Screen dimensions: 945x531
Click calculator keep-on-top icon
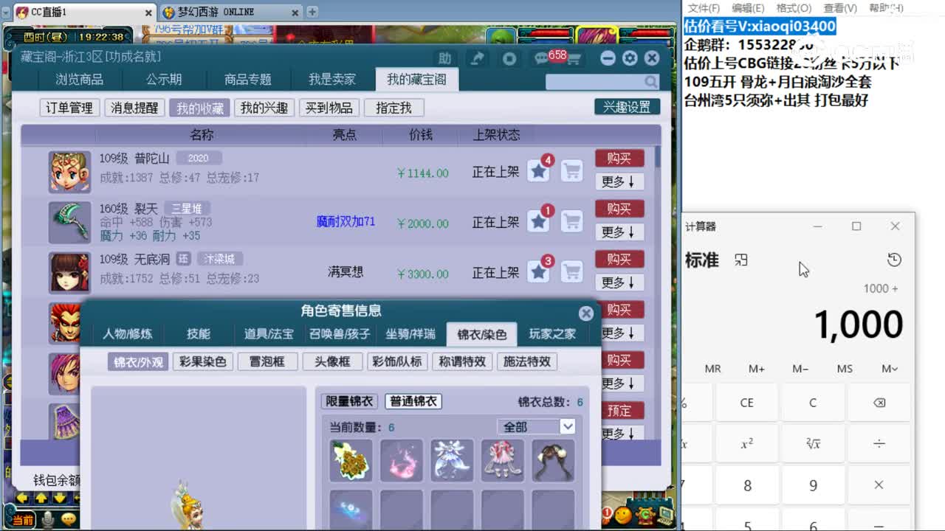[x=741, y=260]
